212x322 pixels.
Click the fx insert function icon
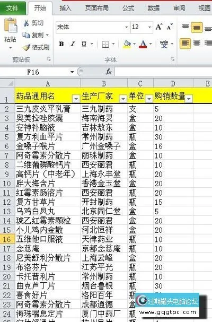point(109,72)
